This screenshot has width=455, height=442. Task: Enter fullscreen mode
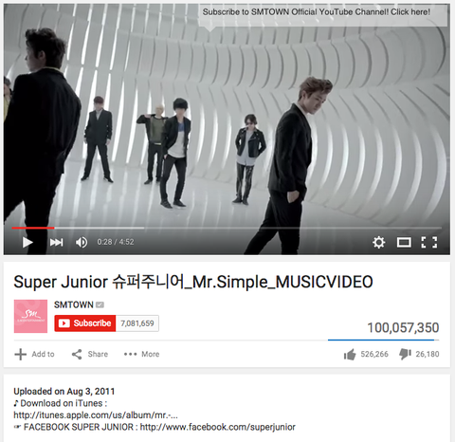point(429,243)
